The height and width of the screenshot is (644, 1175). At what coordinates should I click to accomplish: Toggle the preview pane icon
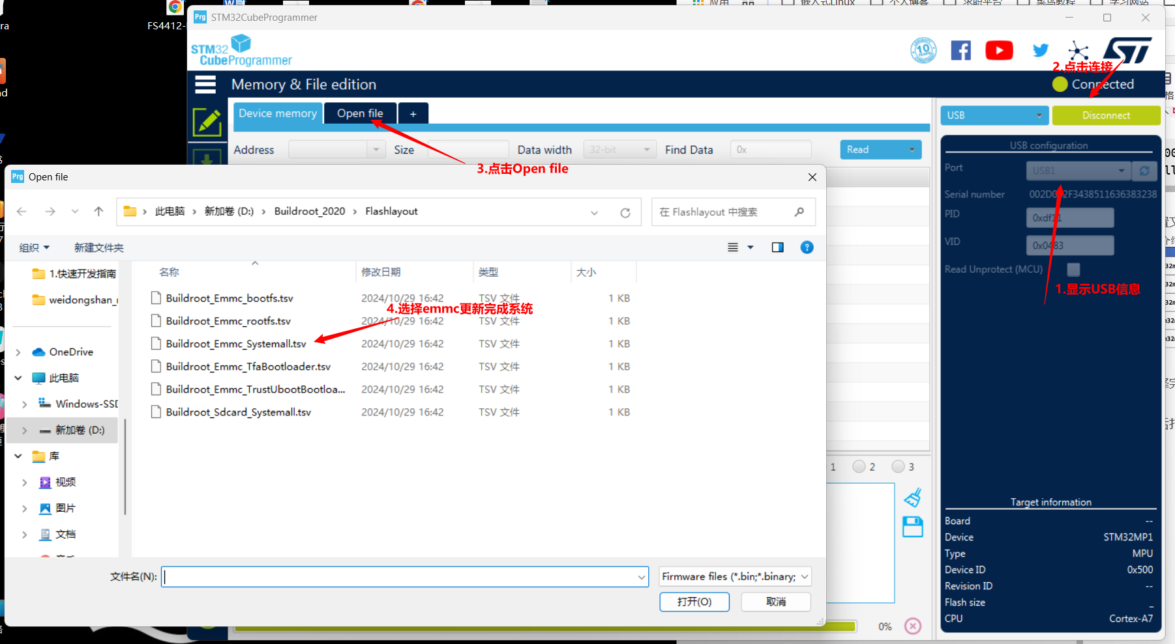click(777, 247)
